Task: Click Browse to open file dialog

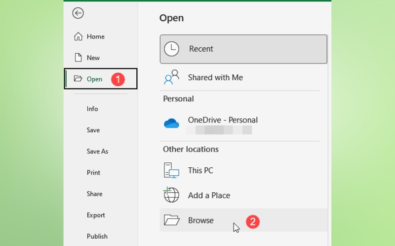Action: click(243, 220)
